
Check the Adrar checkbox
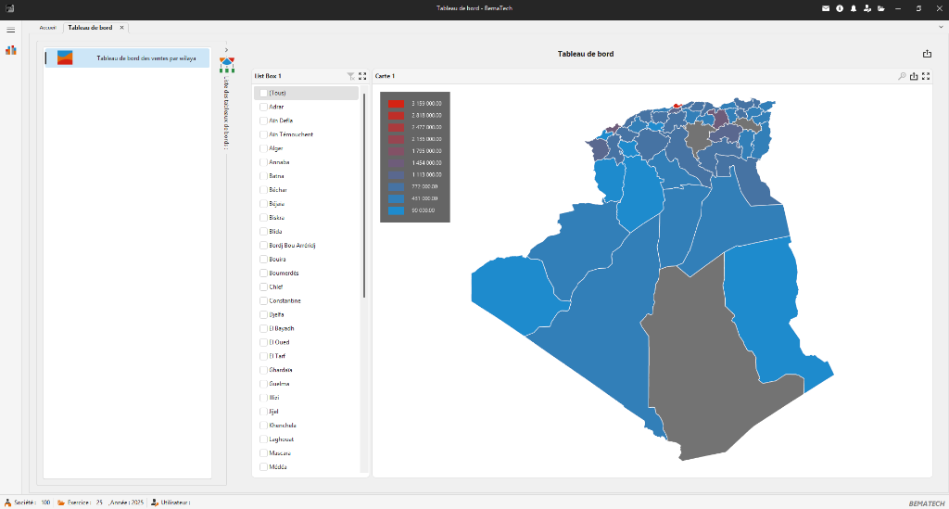click(263, 108)
